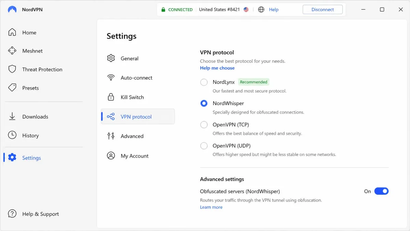The width and height of the screenshot is (410, 231).
Task: Click the 'Offers the best balance' description
Action: 257,133
